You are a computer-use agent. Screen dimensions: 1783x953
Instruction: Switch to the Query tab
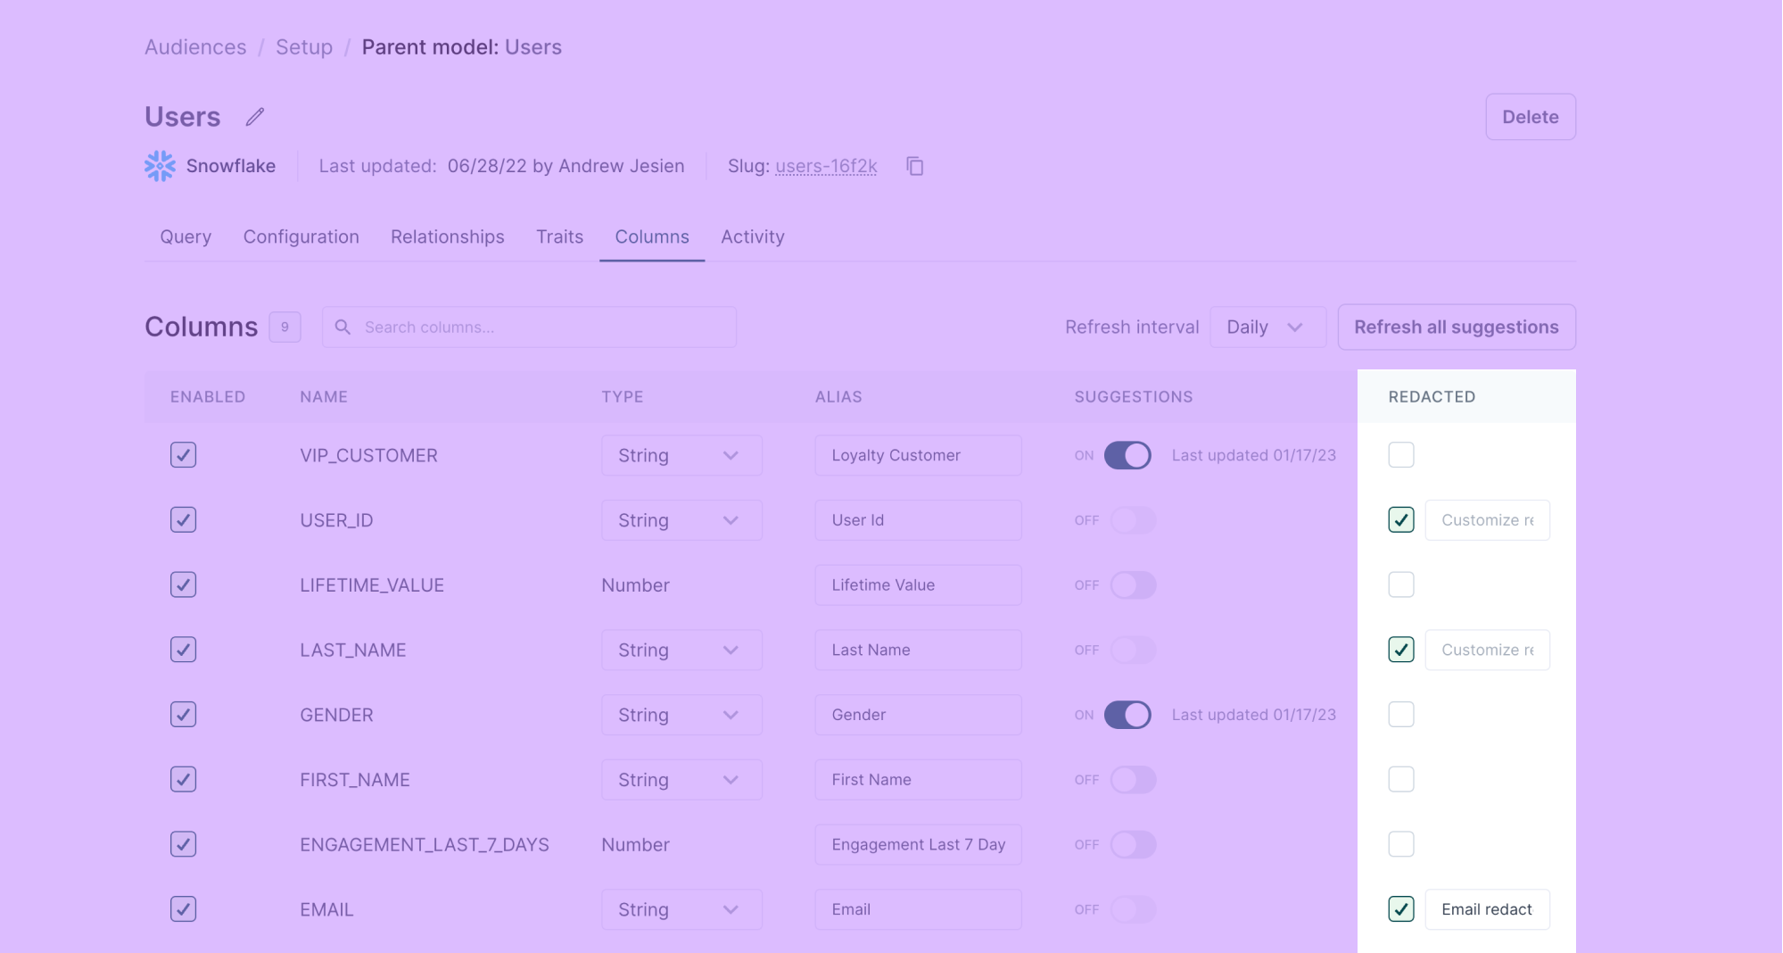(186, 236)
